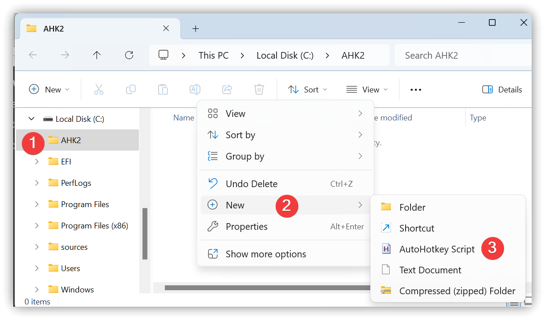Screen dimensions: 545x320
Task: Close the AHK2 tab
Action: pyautogui.click(x=166, y=28)
